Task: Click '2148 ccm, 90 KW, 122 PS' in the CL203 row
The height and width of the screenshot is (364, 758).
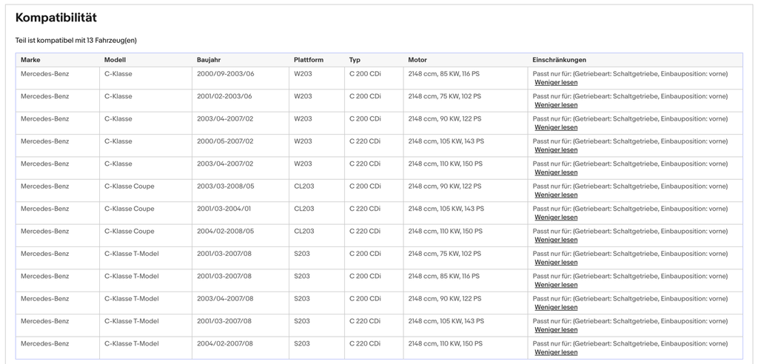Action: tap(445, 186)
